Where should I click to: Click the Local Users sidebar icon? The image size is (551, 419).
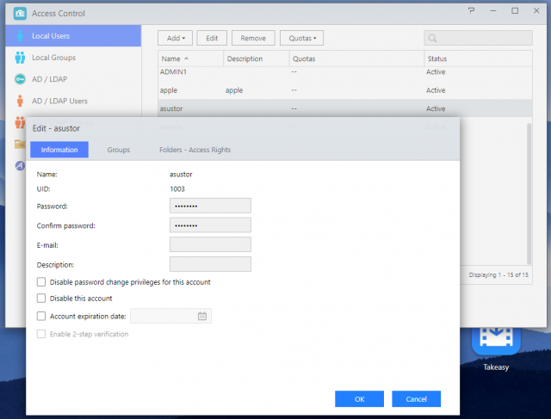click(x=20, y=36)
